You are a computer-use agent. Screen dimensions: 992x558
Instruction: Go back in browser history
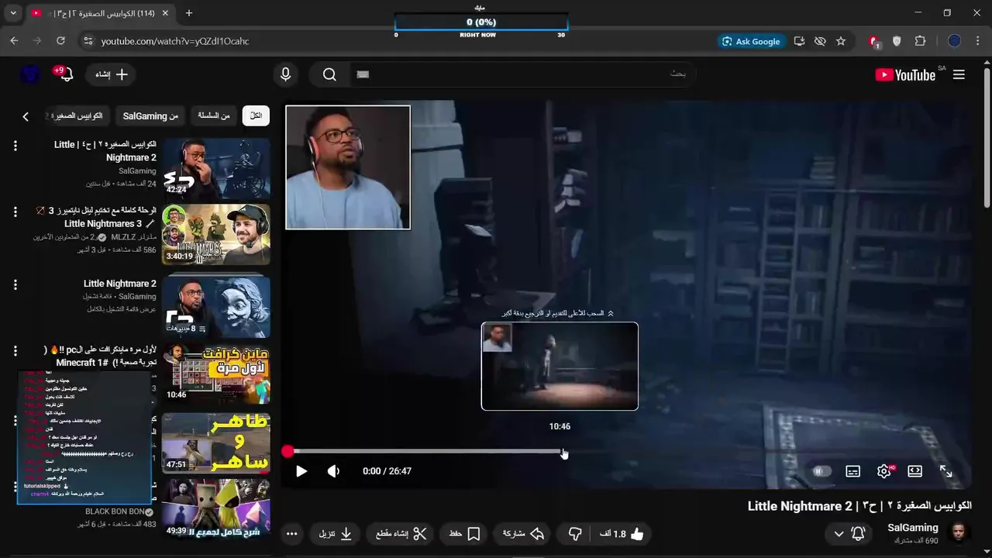[x=14, y=41]
